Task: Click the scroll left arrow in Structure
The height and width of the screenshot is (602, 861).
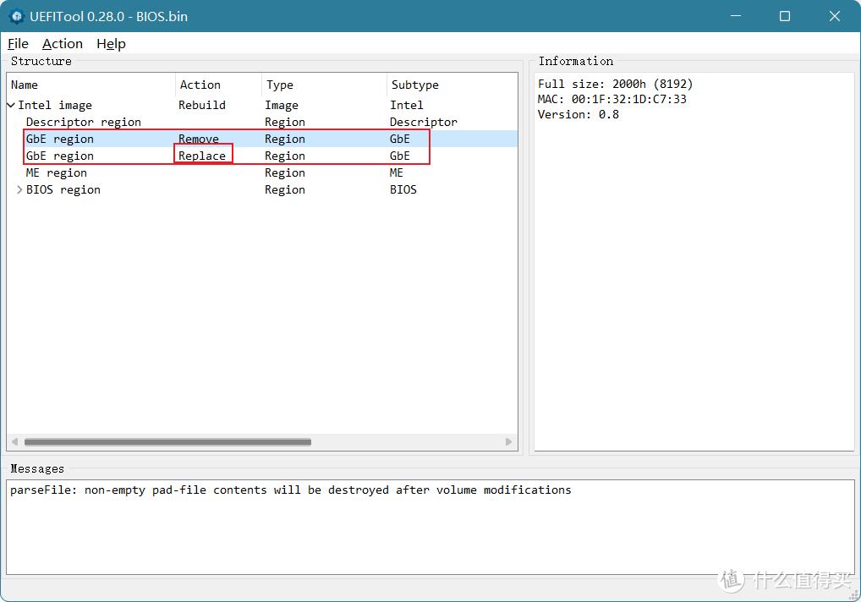Action: (x=14, y=441)
